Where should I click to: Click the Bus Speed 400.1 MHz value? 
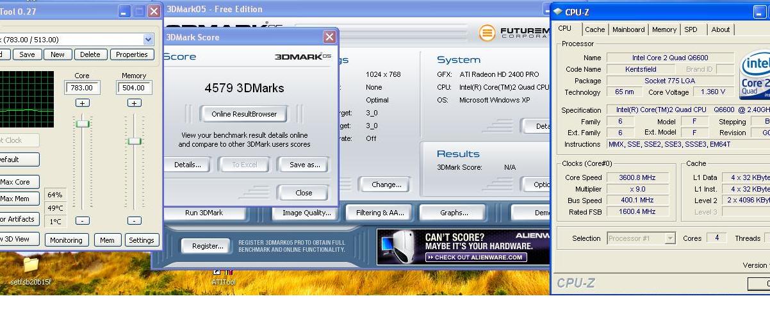[x=637, y=201]
